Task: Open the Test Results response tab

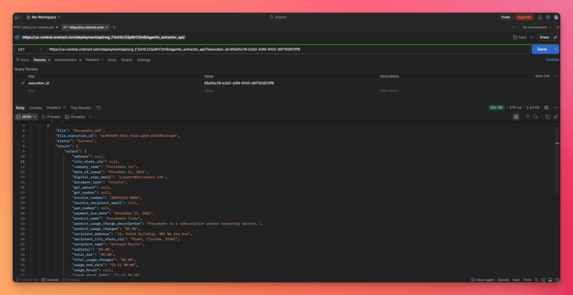Action: 81,108
